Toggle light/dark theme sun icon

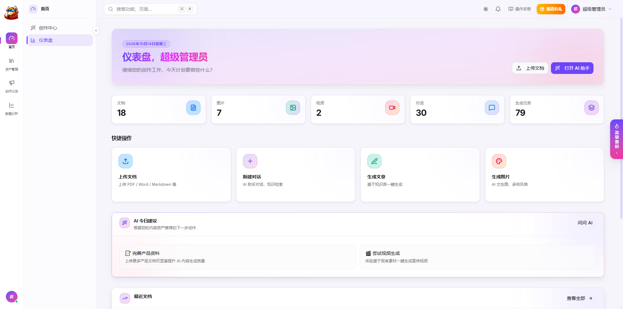486,9
